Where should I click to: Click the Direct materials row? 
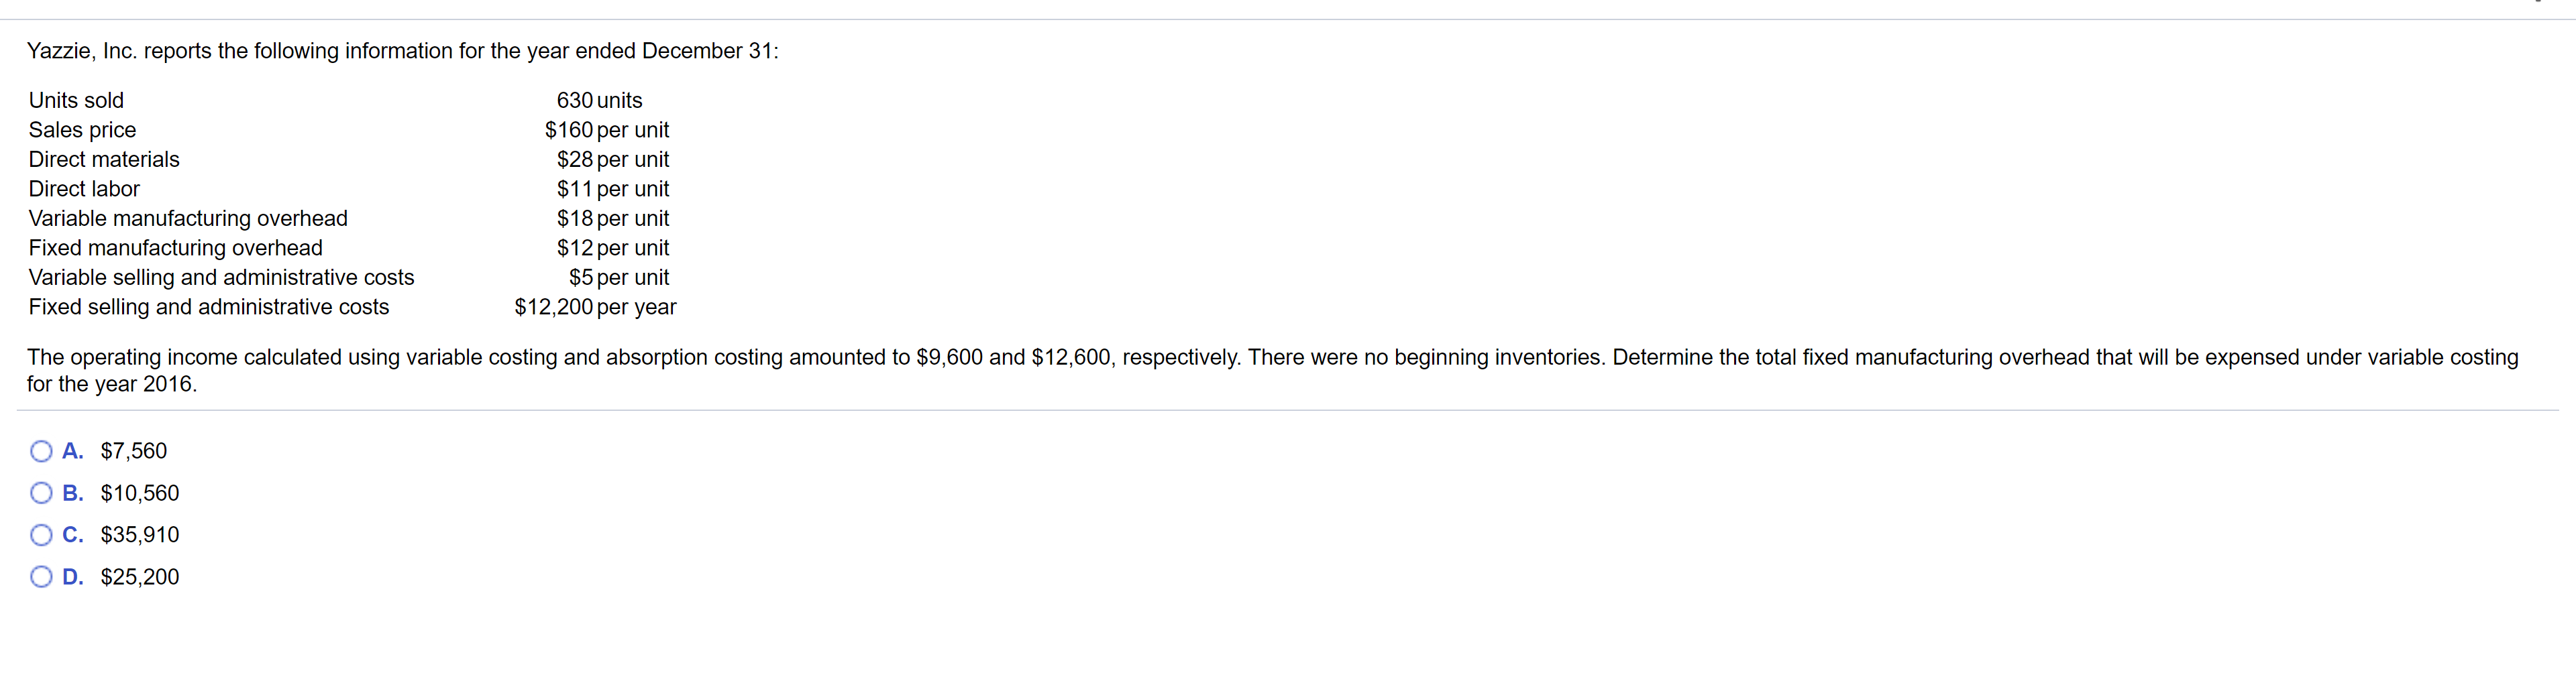pos(104,159)
